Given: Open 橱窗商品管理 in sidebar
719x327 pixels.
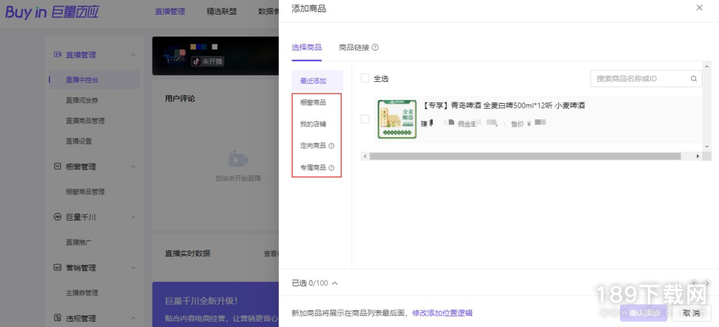Looking at the screenshot, I should [x=85, y=192].
